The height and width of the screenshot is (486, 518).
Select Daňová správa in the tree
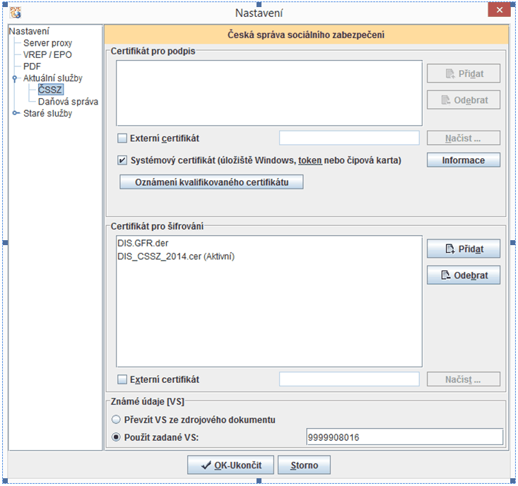click(68, 102)
